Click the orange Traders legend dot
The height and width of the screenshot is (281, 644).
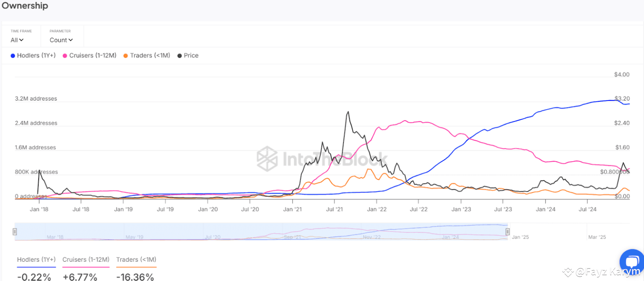[x=126, y=56]
